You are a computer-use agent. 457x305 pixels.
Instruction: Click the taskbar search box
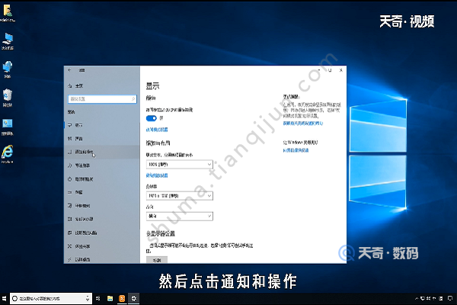pos(51,299)
